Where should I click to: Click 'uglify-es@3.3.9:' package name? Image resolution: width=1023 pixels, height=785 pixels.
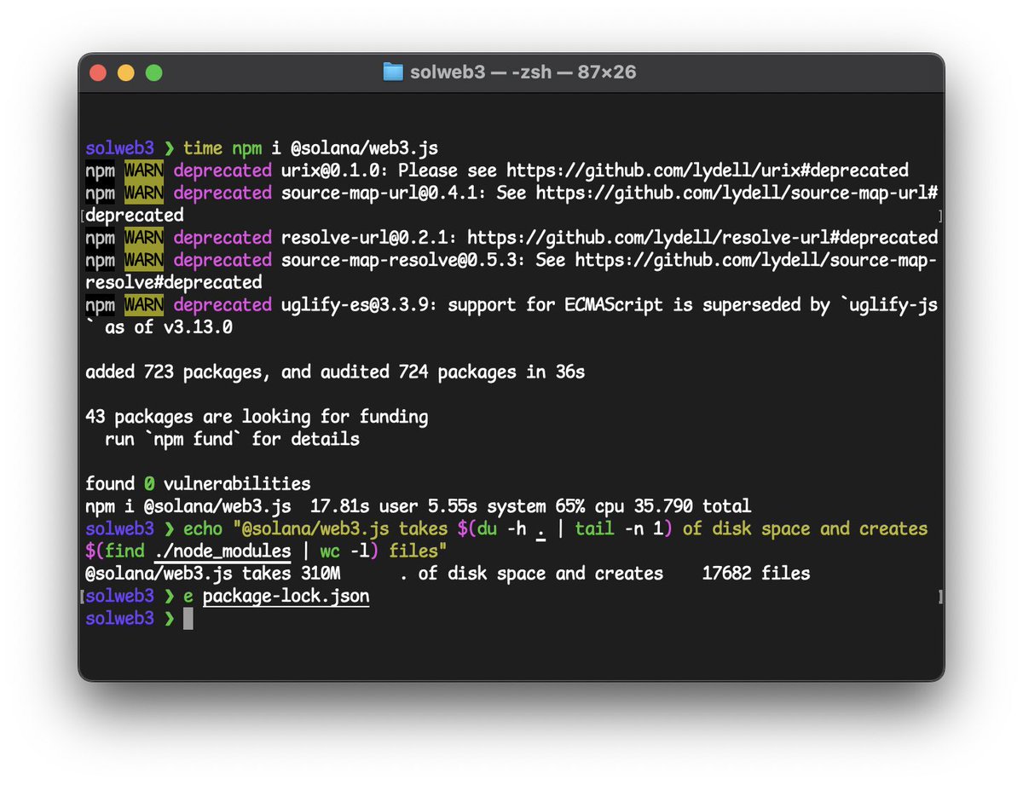coord(359,305)
